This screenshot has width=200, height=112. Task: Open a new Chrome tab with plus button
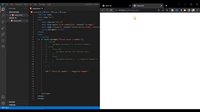pos(166,6)
